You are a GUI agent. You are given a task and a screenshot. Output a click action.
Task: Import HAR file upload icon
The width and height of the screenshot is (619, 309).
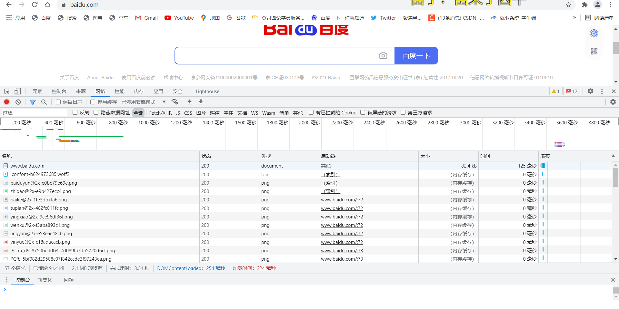(189, 102)
